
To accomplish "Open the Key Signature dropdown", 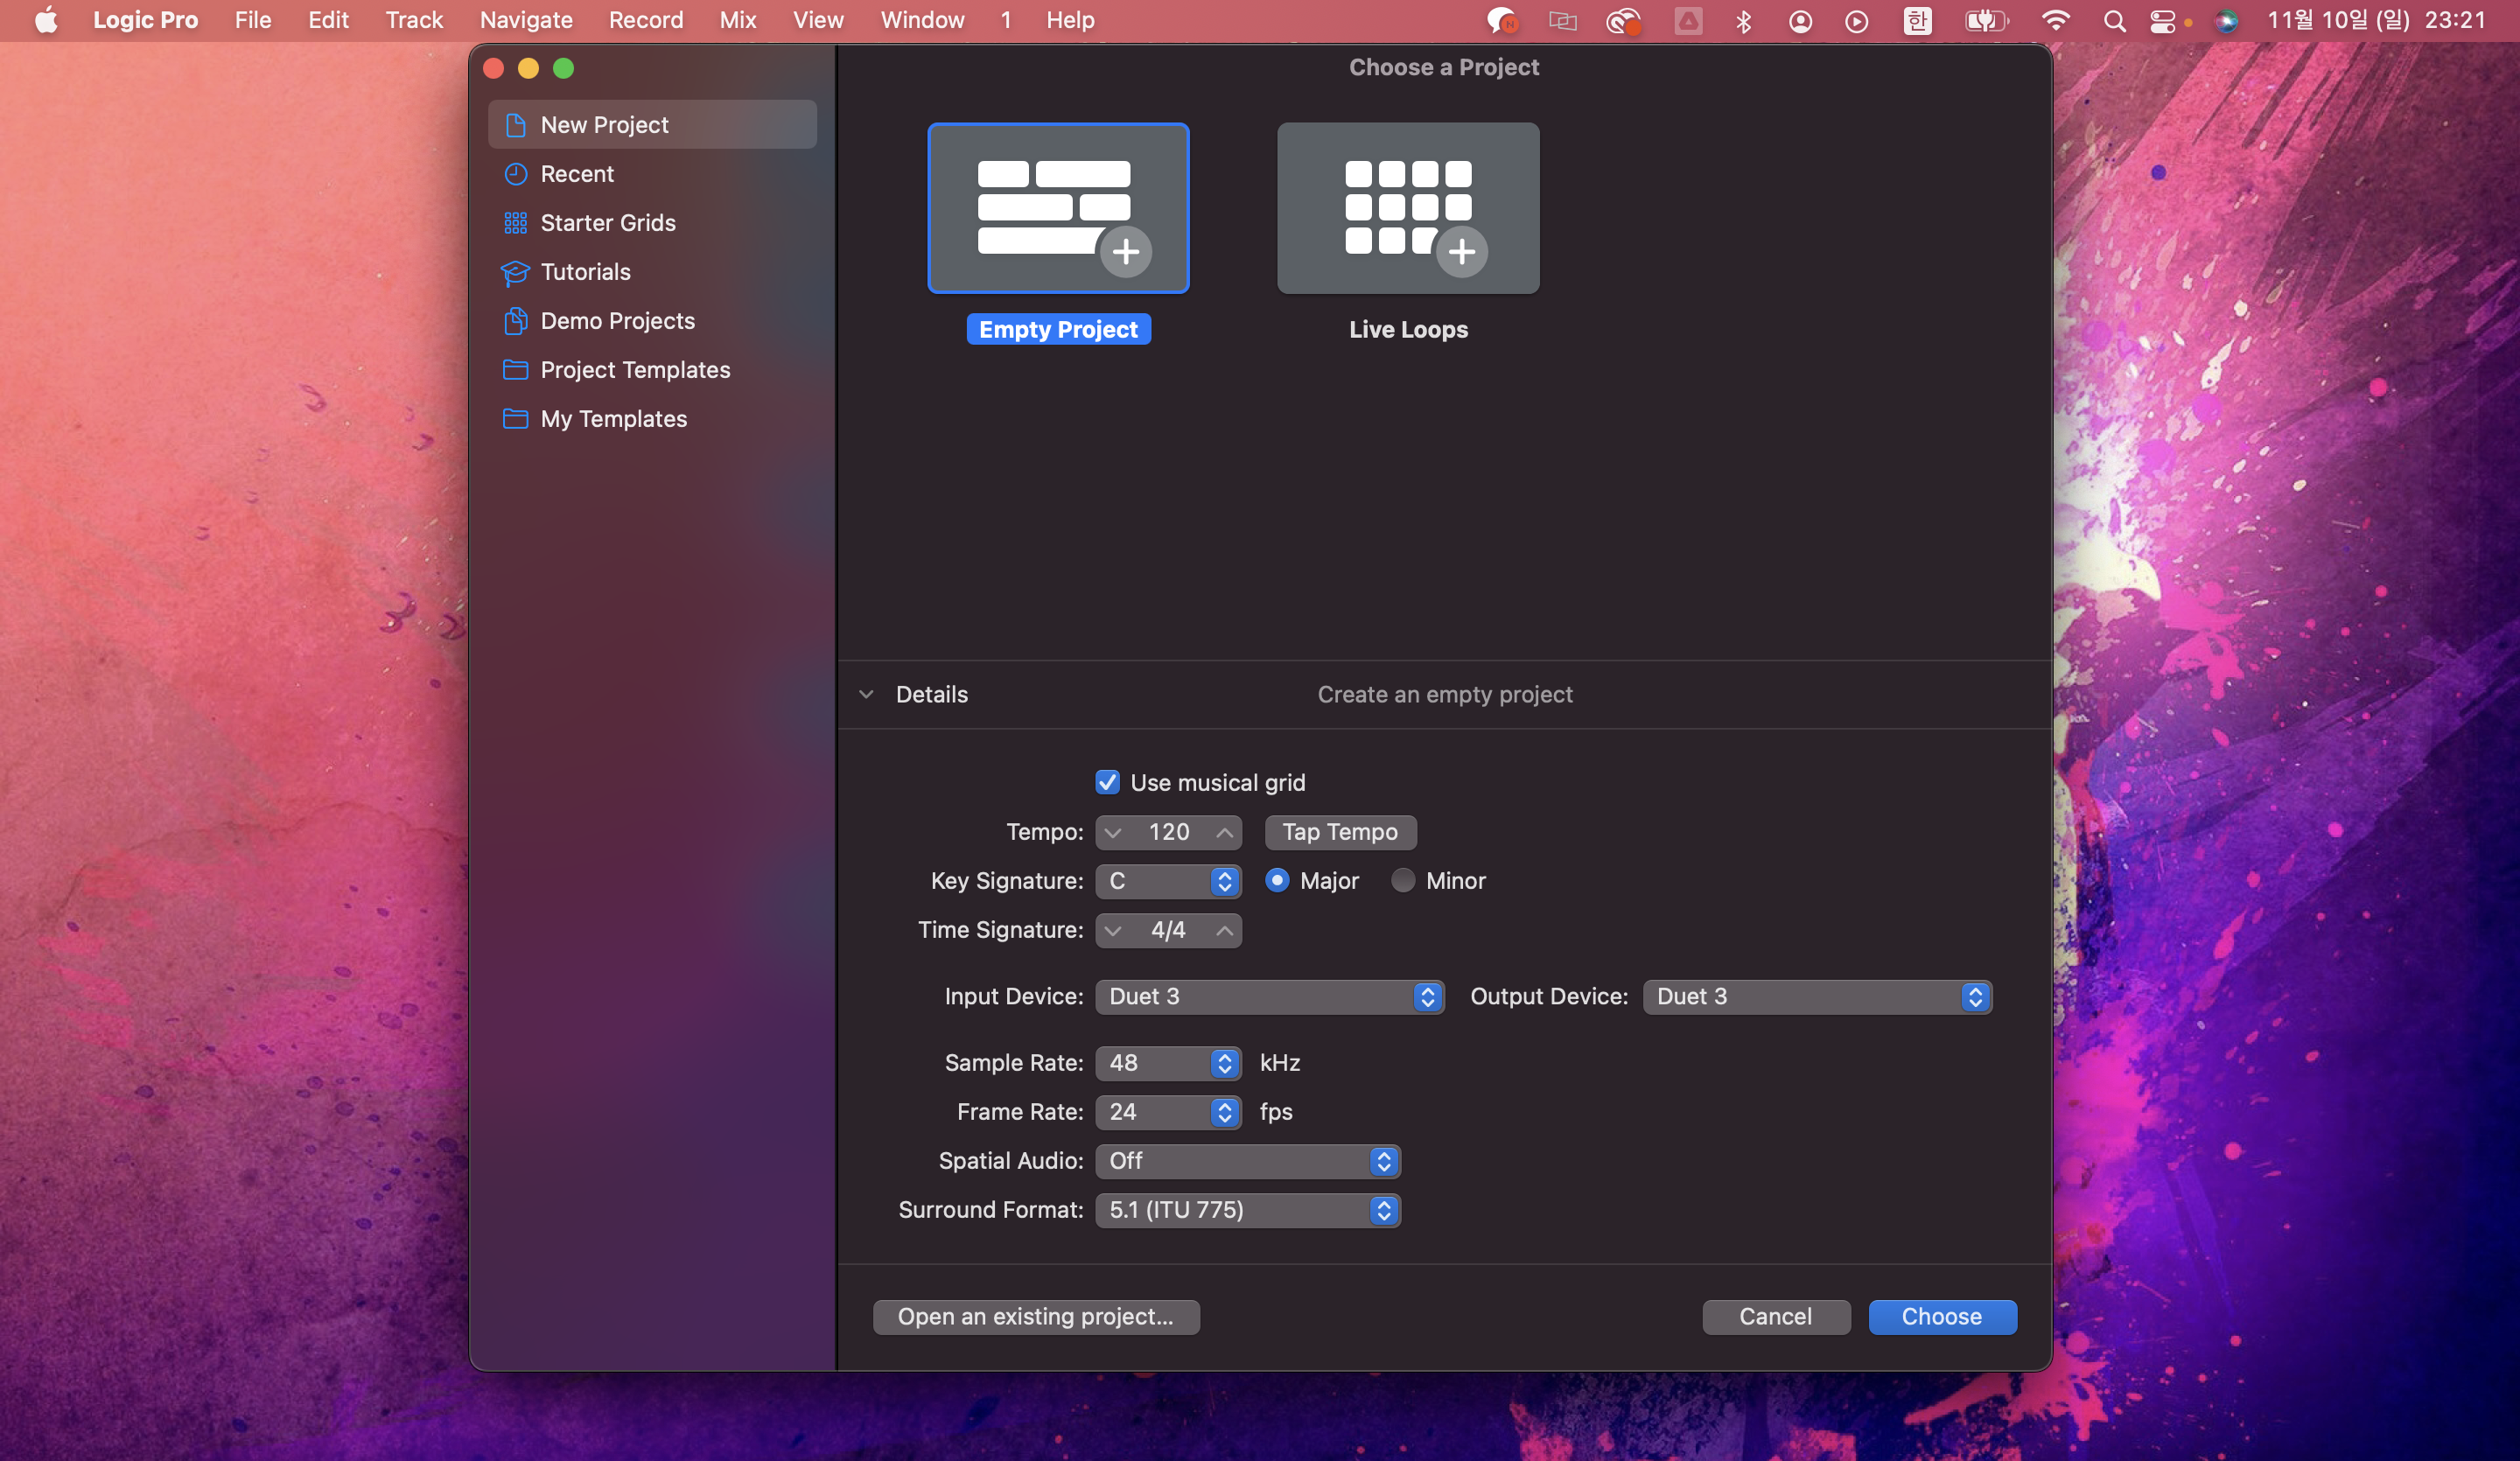I will pyautogui.click(x=1167, y=881).
